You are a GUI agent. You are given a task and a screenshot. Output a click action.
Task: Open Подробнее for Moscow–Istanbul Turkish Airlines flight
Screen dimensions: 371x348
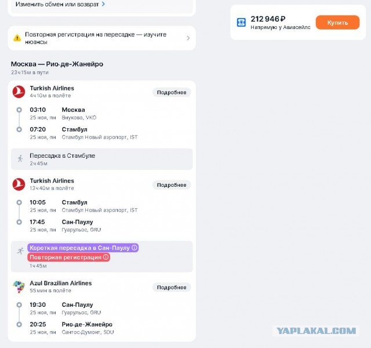(172, 92)
